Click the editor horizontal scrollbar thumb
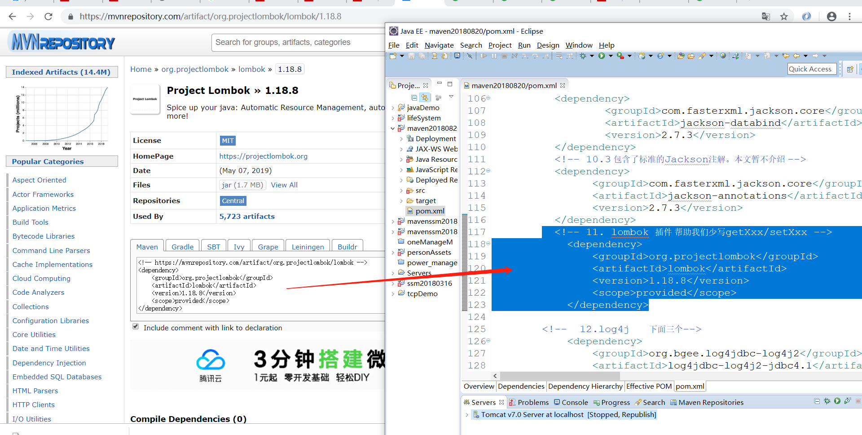 tap(560, 376)
